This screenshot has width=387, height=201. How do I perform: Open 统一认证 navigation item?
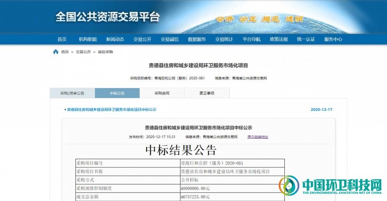[x=306, y=39]
